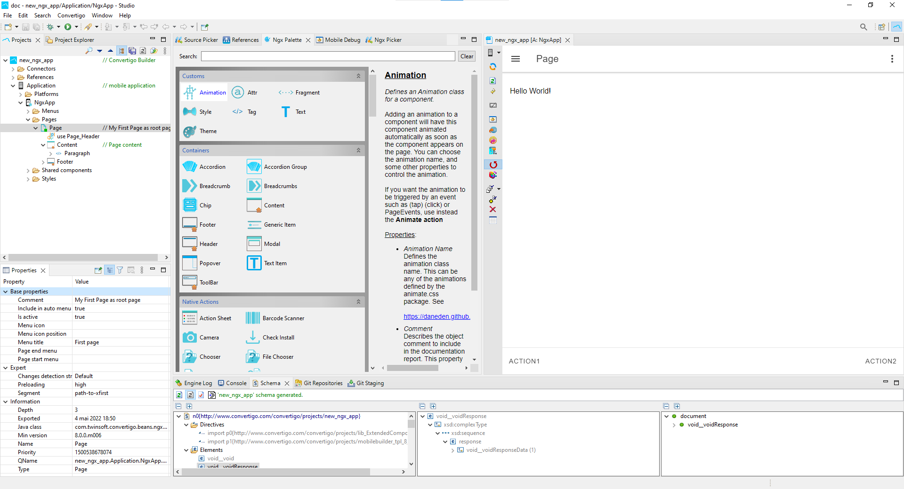Expand the Shared components tree node
904x489 pixels.
coord(28,171)
